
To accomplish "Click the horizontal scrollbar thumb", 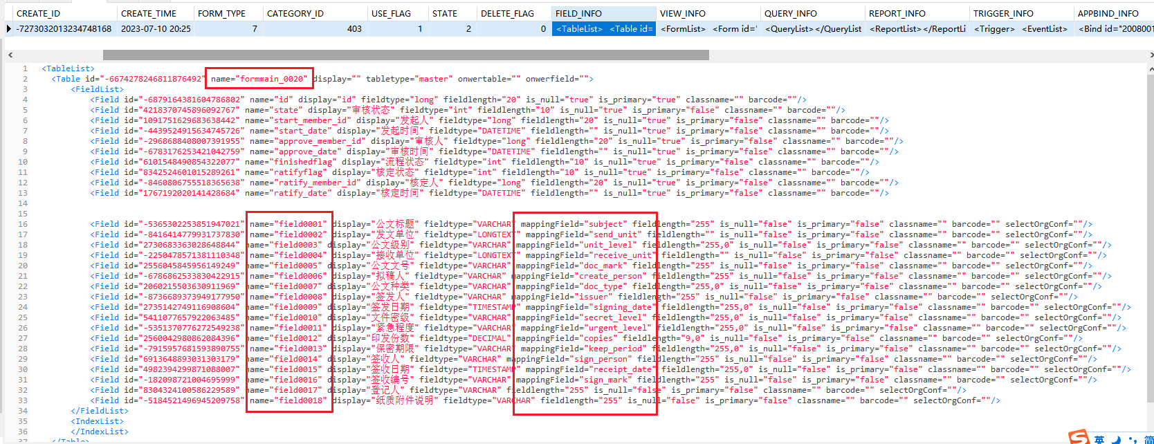I will (x=406, y=55).
